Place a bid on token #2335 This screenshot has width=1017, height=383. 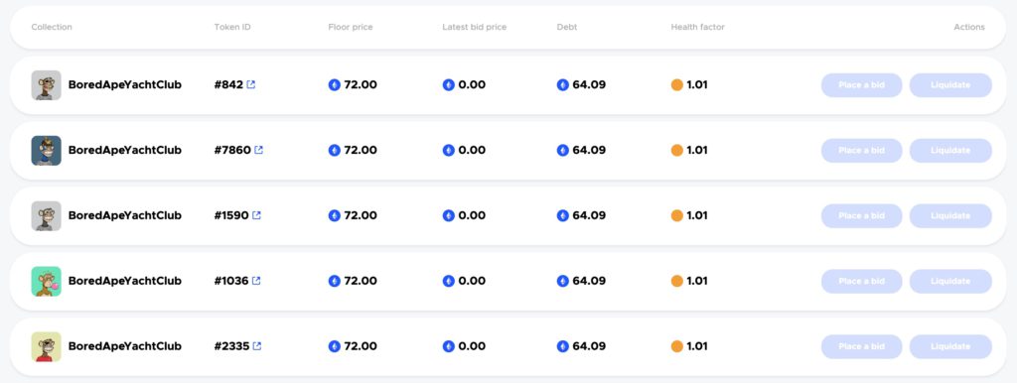tap(861, 346)
